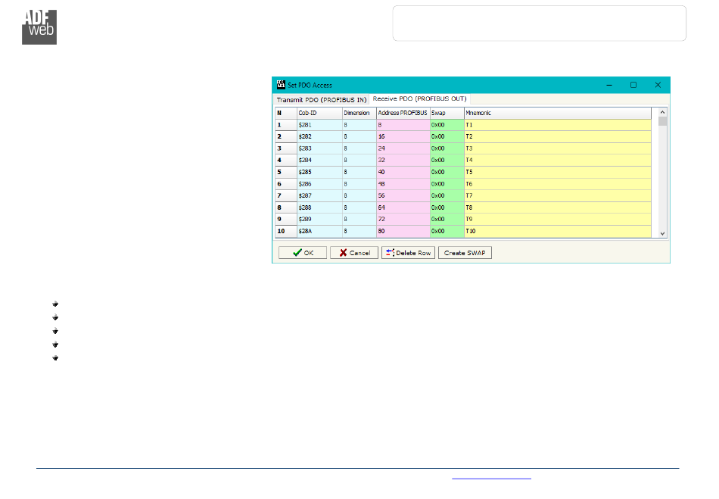Viewport: 719px width, 499px height.
Task: Click Address PROFIBUS cell 80
Action: 403,231
